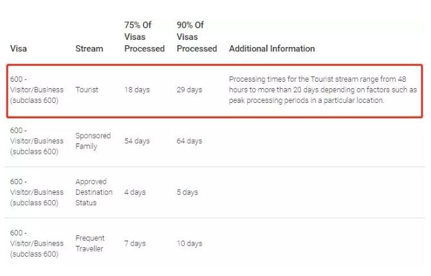Click the Visa column header
This screenshot has width=431, height=276.
pyautogui.click(x=19, y=49)
